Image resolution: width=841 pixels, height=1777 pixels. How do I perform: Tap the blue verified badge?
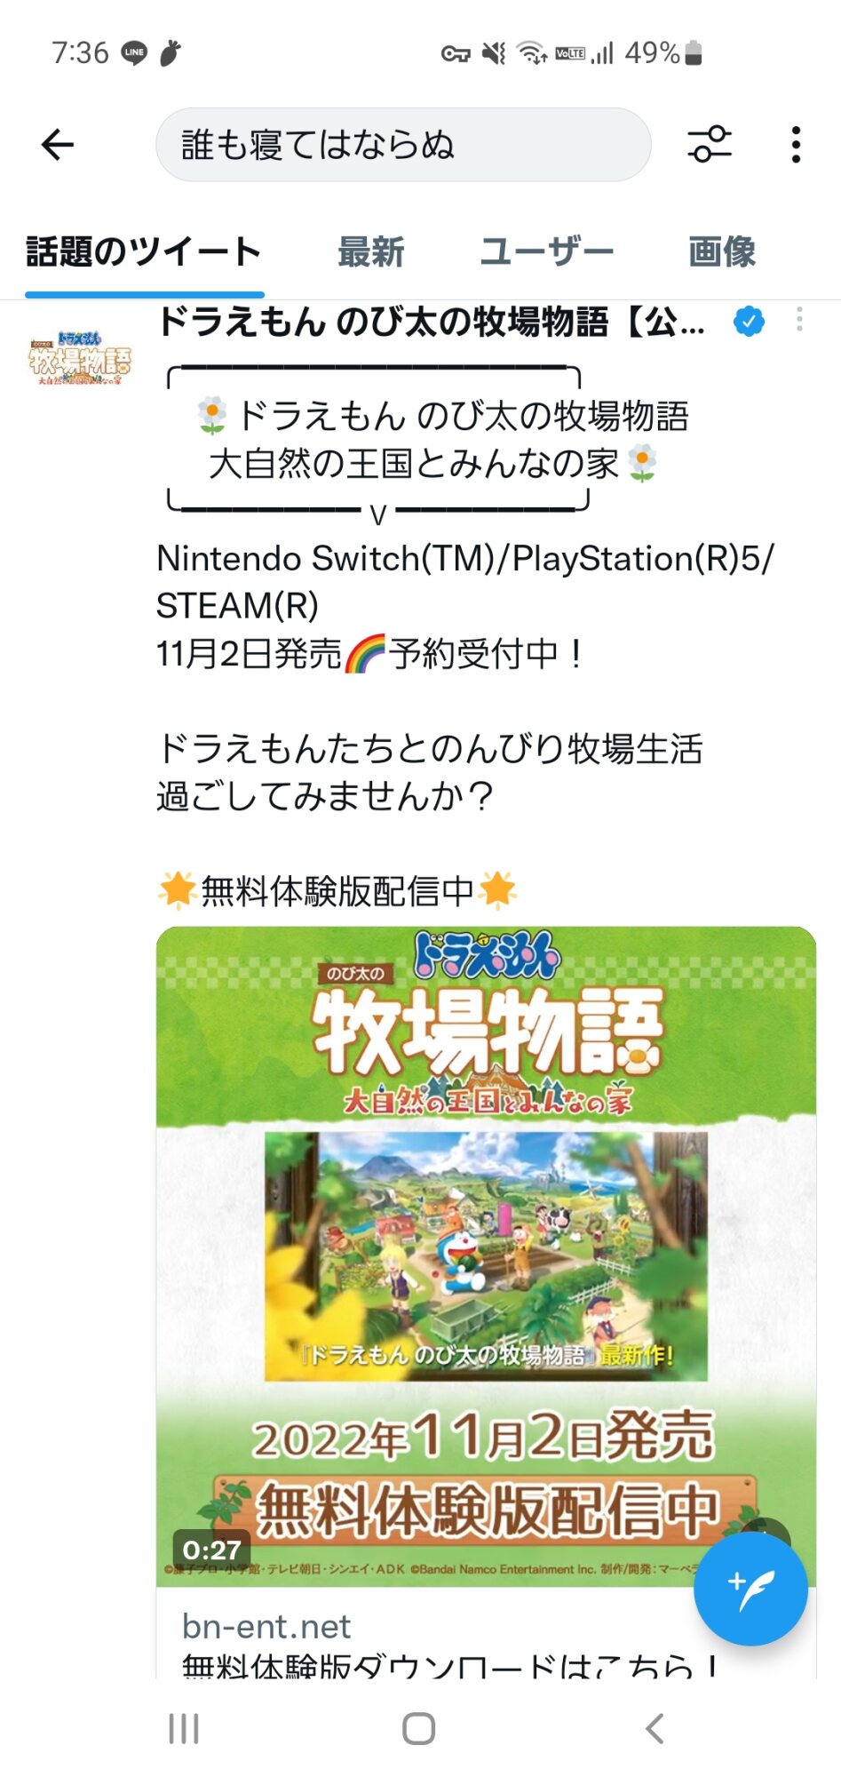coord(749,321)
